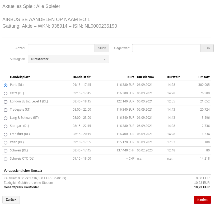Viewport: 220px width, 212px height.
Task: Click the Gesamtpreis Kauforder label
Action: pos(21,187)
